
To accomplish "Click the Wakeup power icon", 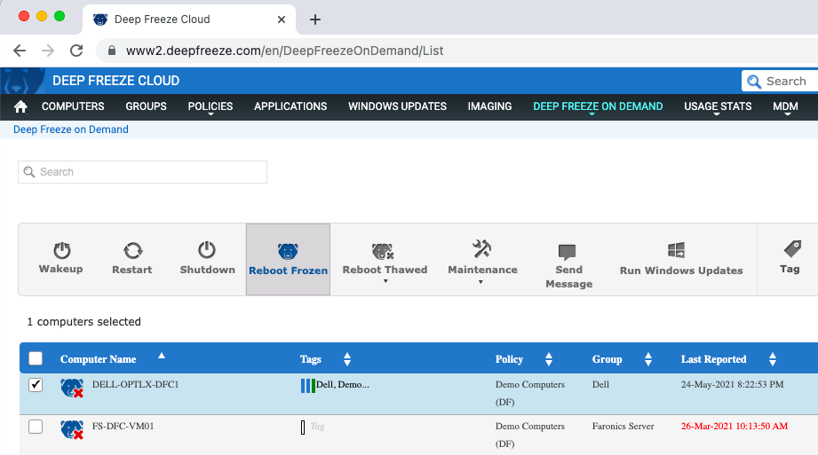I will 61,250.
